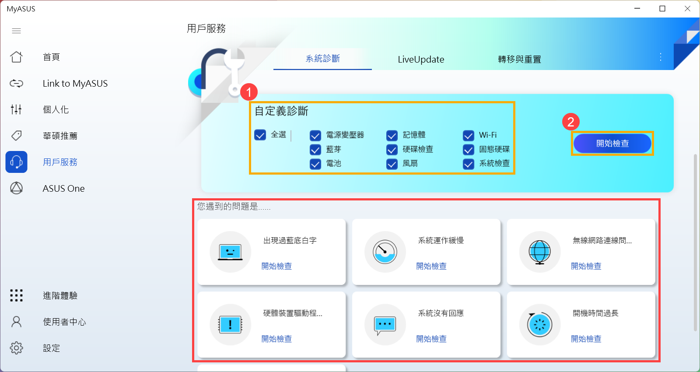Image resolution: width=700 pixels, height=372 pixels.
Task: Switch to the 轉移與重置 tab
Action: (519, 59)
